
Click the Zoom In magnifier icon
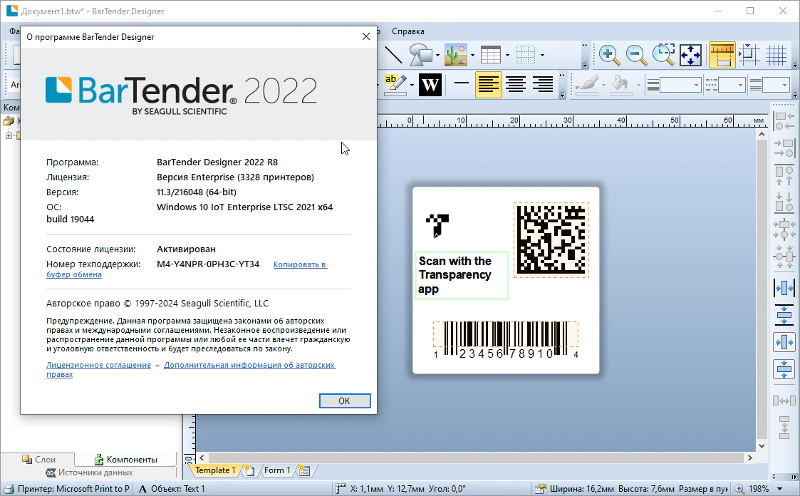click(608, 55)
